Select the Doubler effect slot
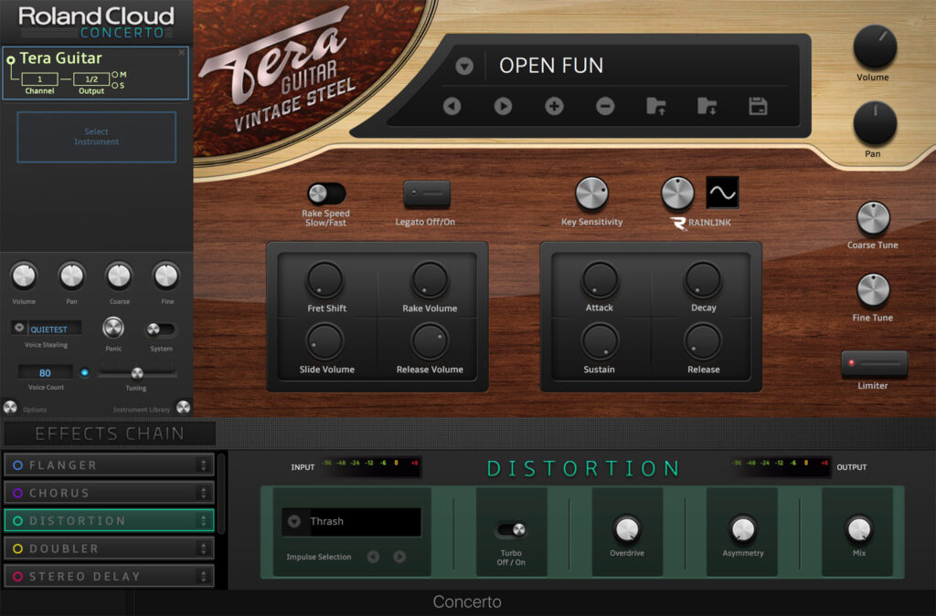Viewport: 936px width, 616px height. click(109, 548)
